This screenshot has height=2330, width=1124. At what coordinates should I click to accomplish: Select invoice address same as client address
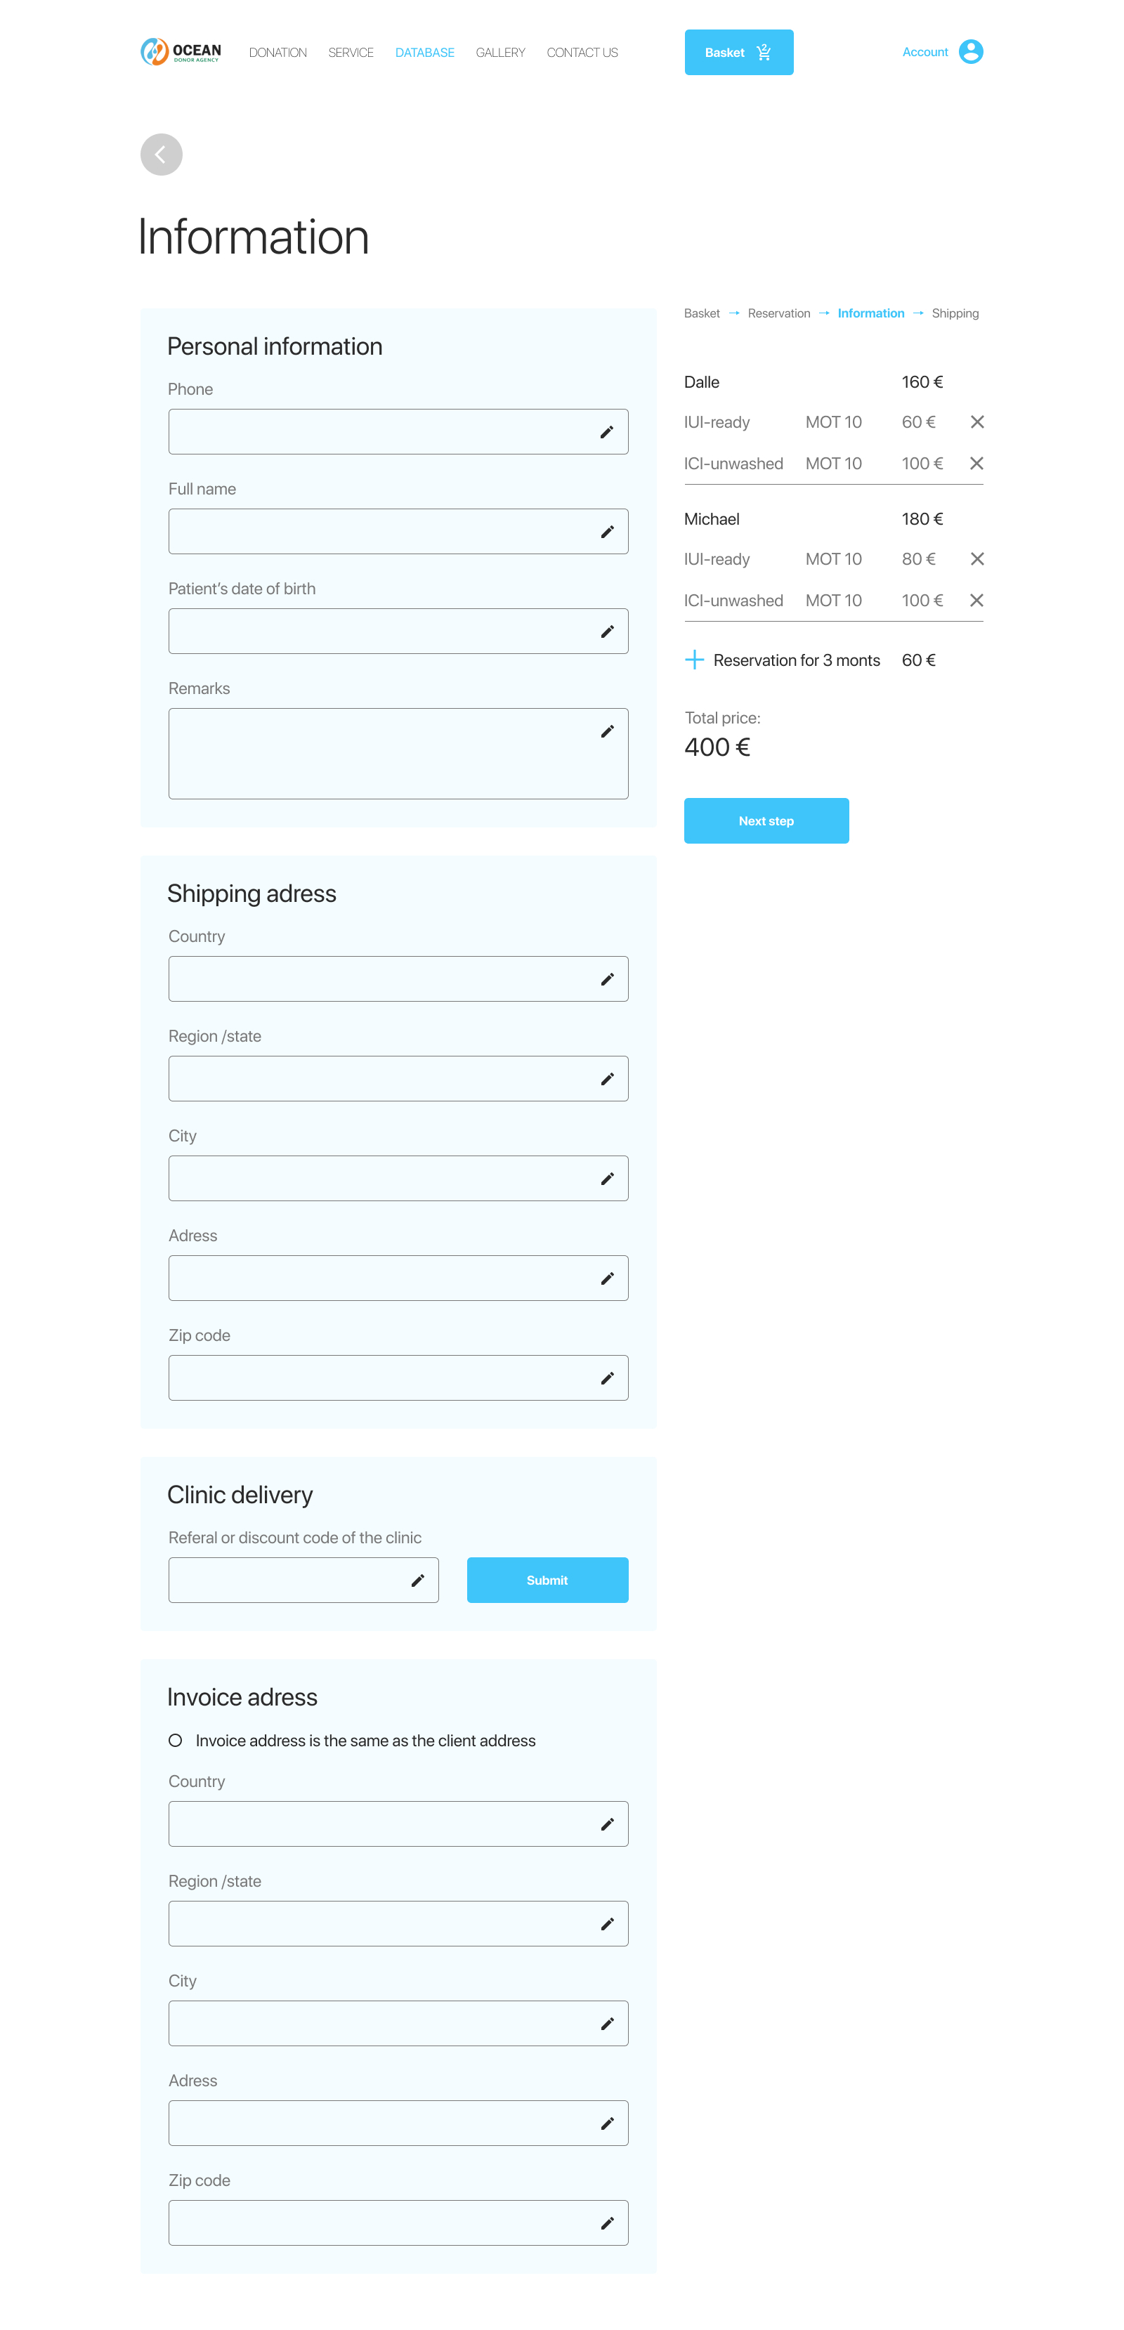click(176, 1740)
